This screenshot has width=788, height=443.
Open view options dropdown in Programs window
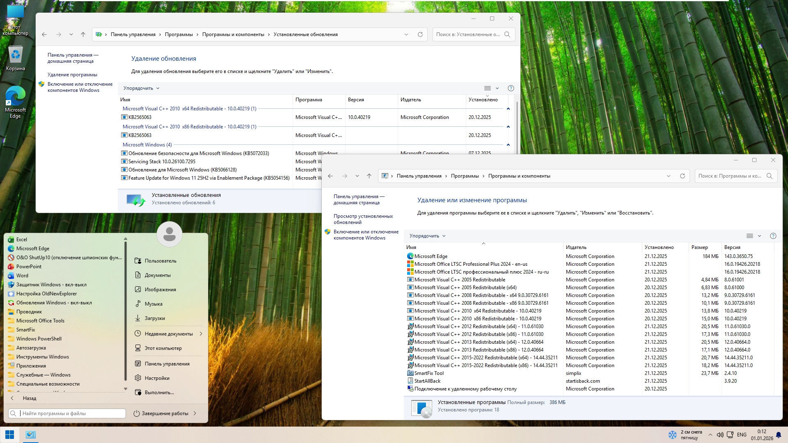759,236
